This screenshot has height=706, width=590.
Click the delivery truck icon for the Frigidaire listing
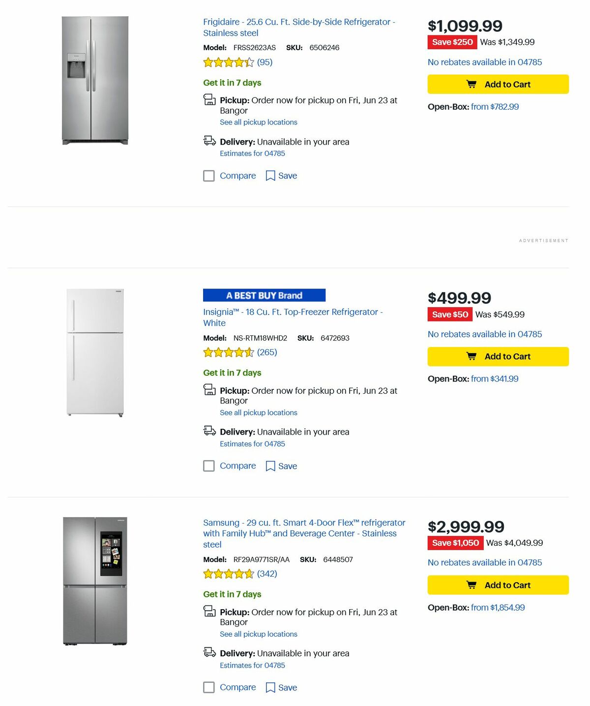(209, 140)
